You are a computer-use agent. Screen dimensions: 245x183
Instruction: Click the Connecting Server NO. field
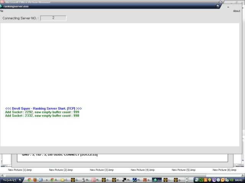[53, 18]
